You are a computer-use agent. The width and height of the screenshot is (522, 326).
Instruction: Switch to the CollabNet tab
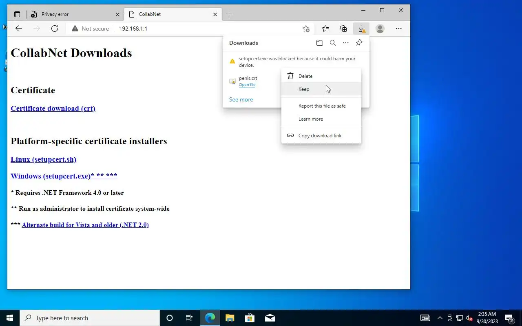tap(173, 14)
